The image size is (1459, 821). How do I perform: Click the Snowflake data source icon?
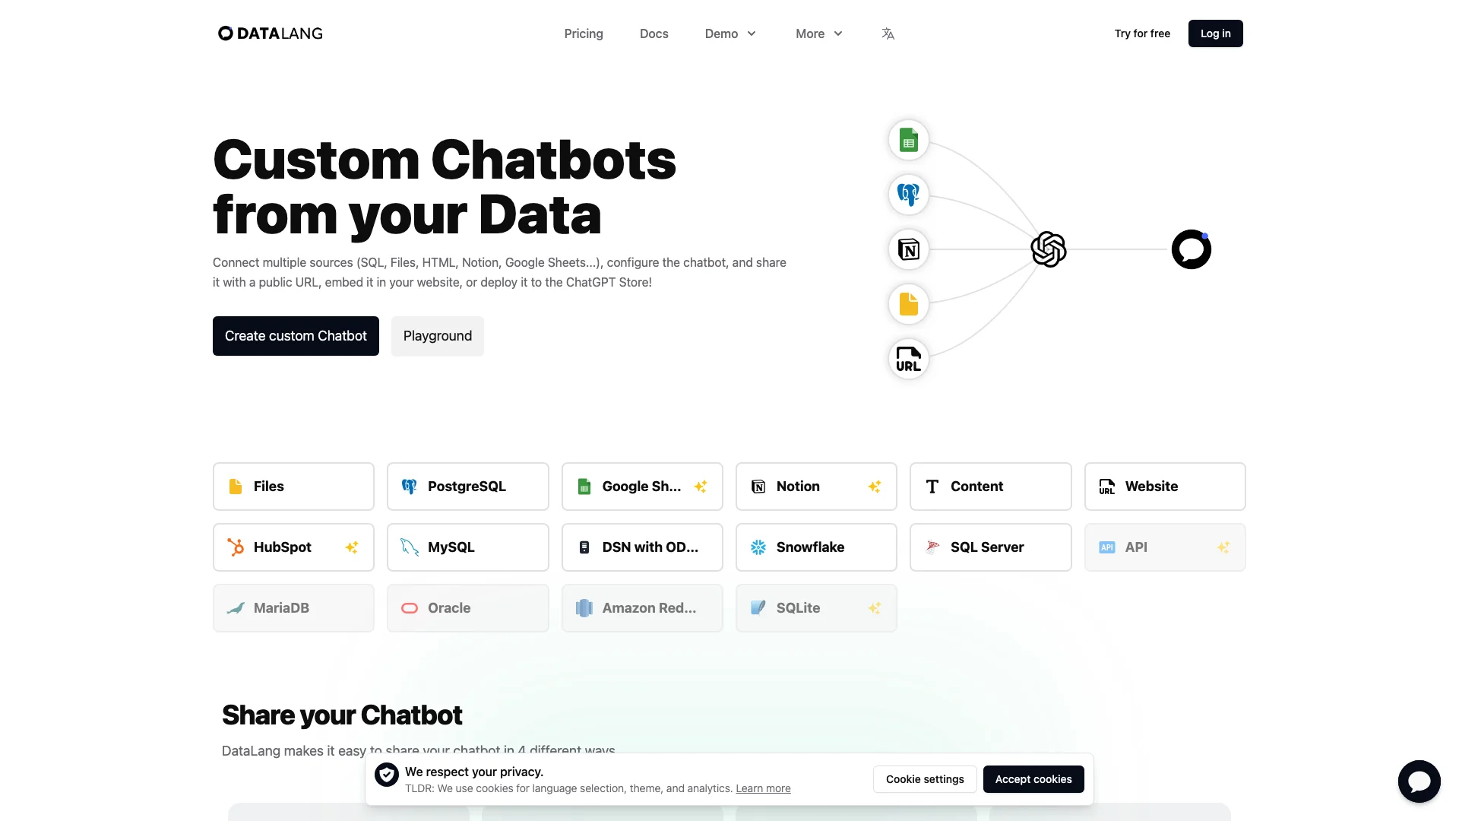pos(758,547)
